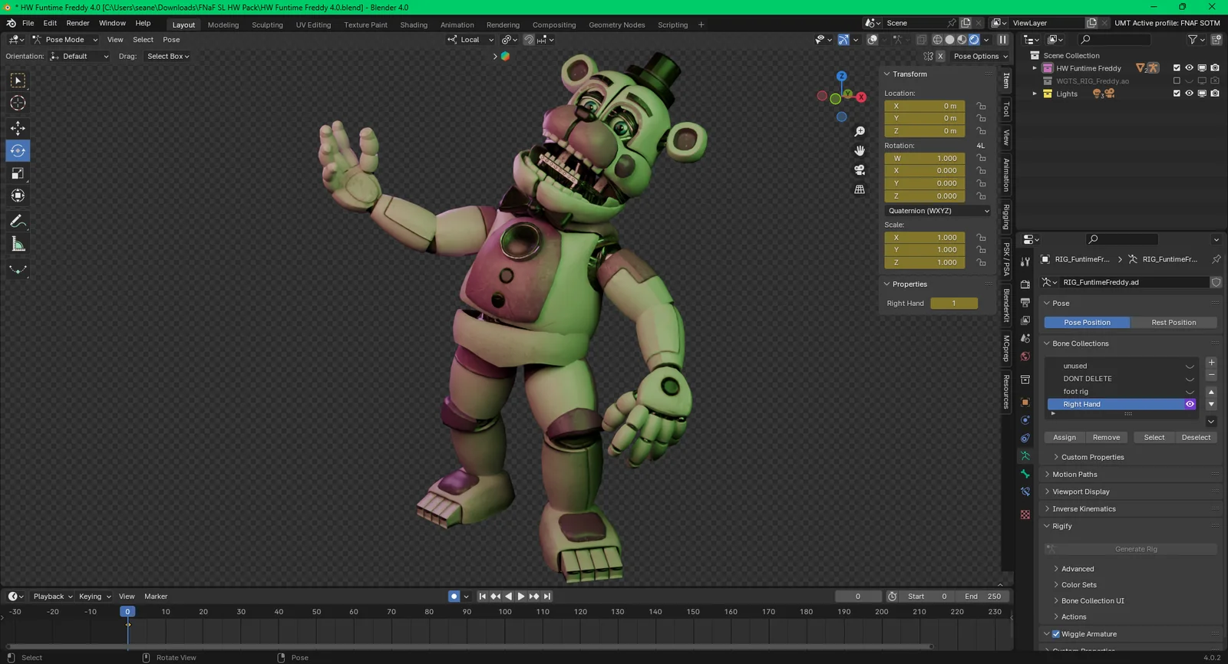Click the Pose Position button
Screen dimensions: 1228x664
click(x=1087, y=323)
